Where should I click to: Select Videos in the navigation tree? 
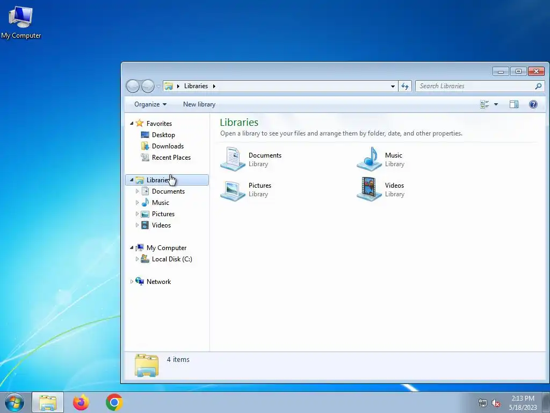coord(161,225)
